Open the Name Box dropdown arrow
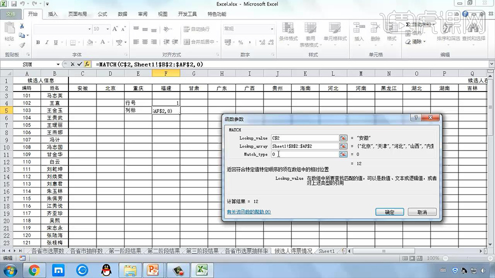Screen dimensions: 495x278 tap(58, 64)
